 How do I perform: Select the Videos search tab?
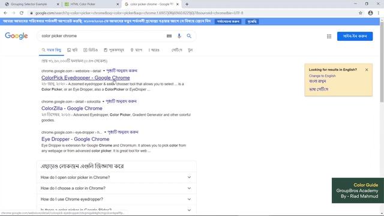coord(91,50)
